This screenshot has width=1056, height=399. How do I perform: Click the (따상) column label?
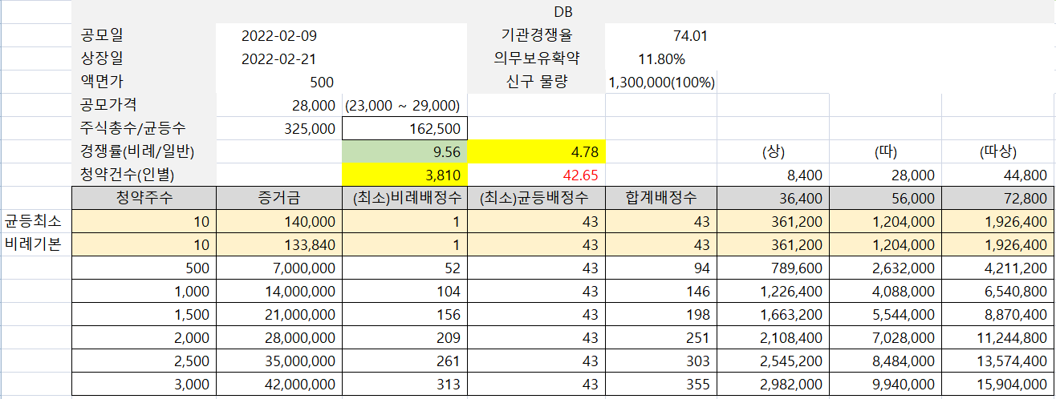tap(998, 151)
